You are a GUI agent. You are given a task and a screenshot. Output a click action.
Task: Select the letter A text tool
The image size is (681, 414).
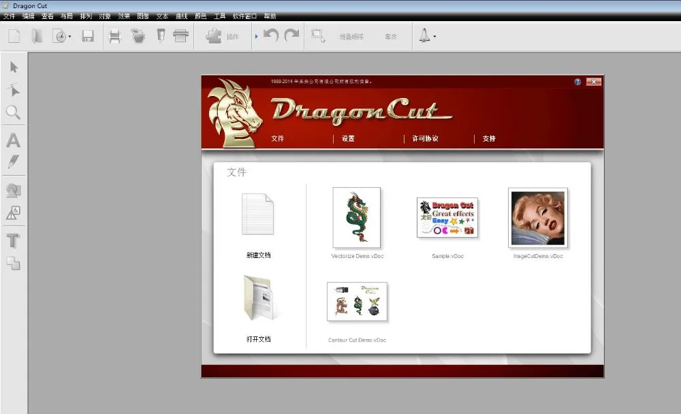(13, 140)
